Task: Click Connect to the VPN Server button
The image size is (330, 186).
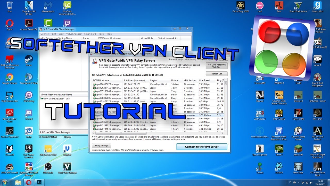Action: (x=202, y=147)
